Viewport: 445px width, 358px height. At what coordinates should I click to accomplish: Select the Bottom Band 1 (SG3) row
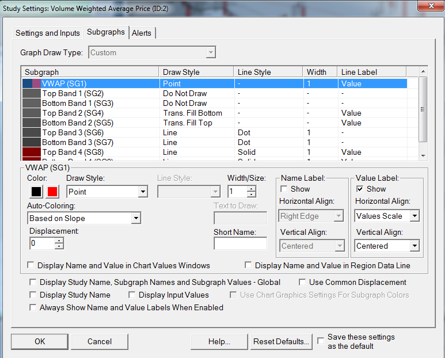pyautogui.click(x=214, y=103)
